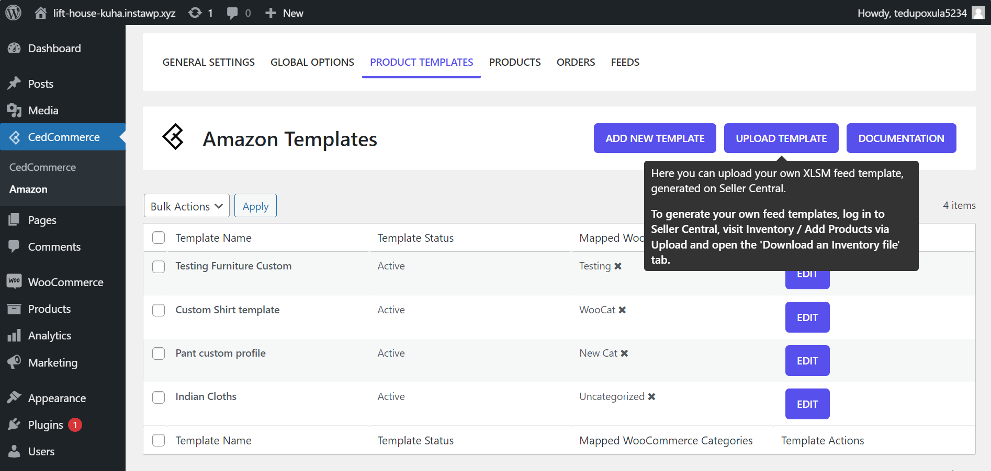This screenshot has height=471, width=991.
Task: Click the Users person icon
Action: tap(14, 451)
